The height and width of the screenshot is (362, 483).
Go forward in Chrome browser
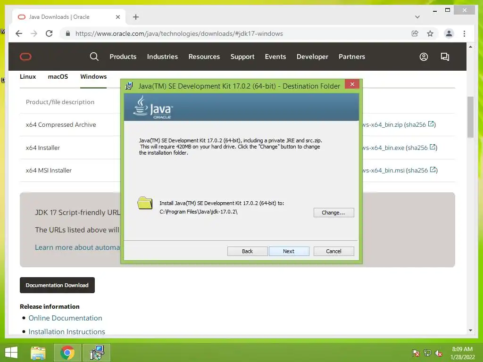click(x=34, y=33)
